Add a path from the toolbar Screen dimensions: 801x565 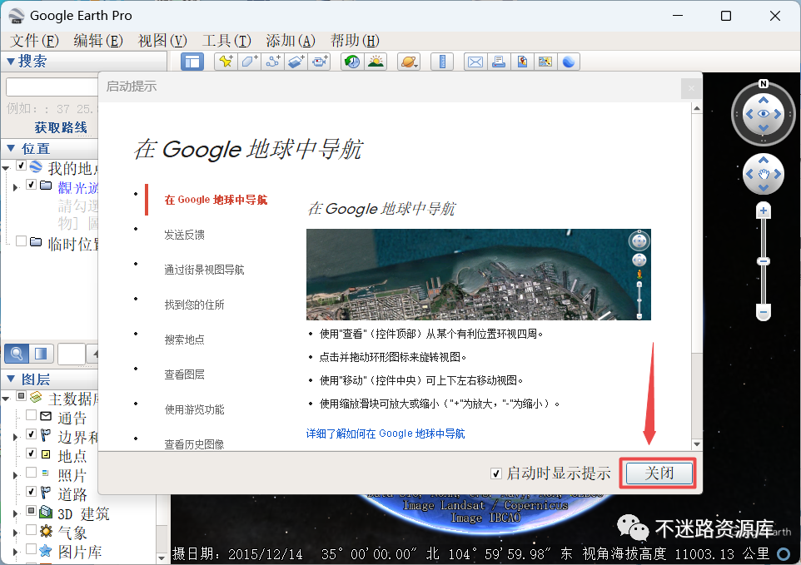[273, 62]
